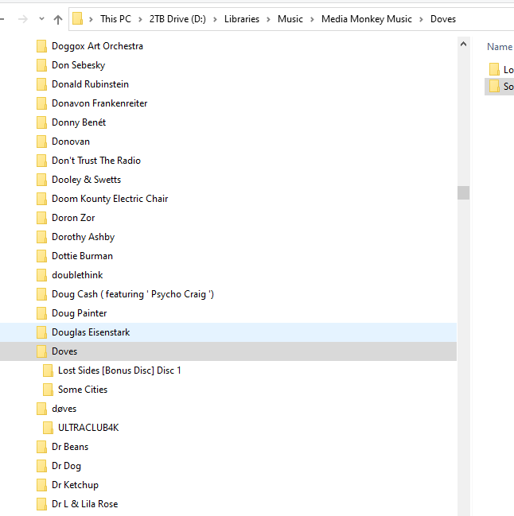
Task: Select Doggox Art Orchestra folder in tree
Action: tap(97, 46)
